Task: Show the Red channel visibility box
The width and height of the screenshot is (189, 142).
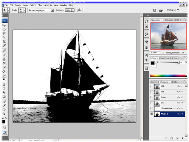Action: coord(152,92)
